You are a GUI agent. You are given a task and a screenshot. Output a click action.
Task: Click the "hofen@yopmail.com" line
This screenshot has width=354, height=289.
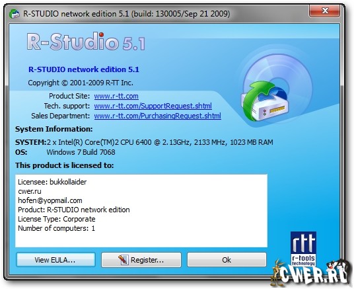50,200
